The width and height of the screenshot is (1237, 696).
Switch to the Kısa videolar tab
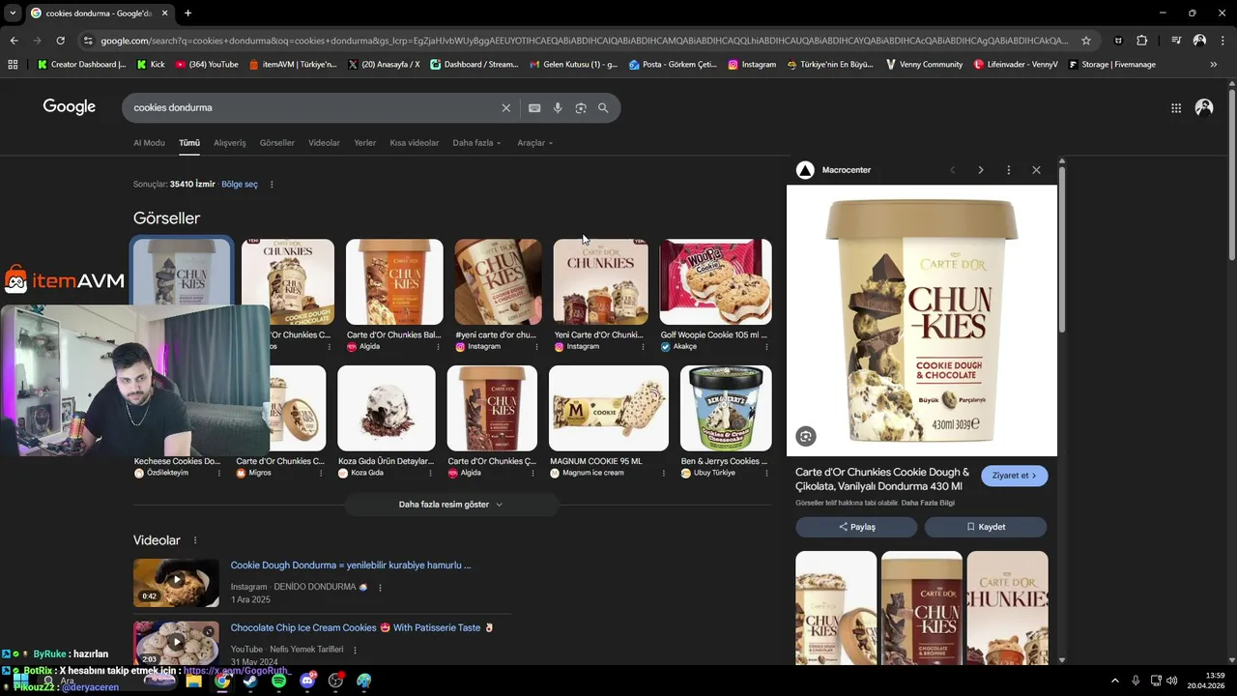coord(415,143)
